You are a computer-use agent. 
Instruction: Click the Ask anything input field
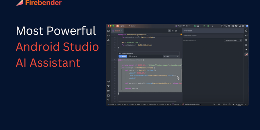(213, 36)
